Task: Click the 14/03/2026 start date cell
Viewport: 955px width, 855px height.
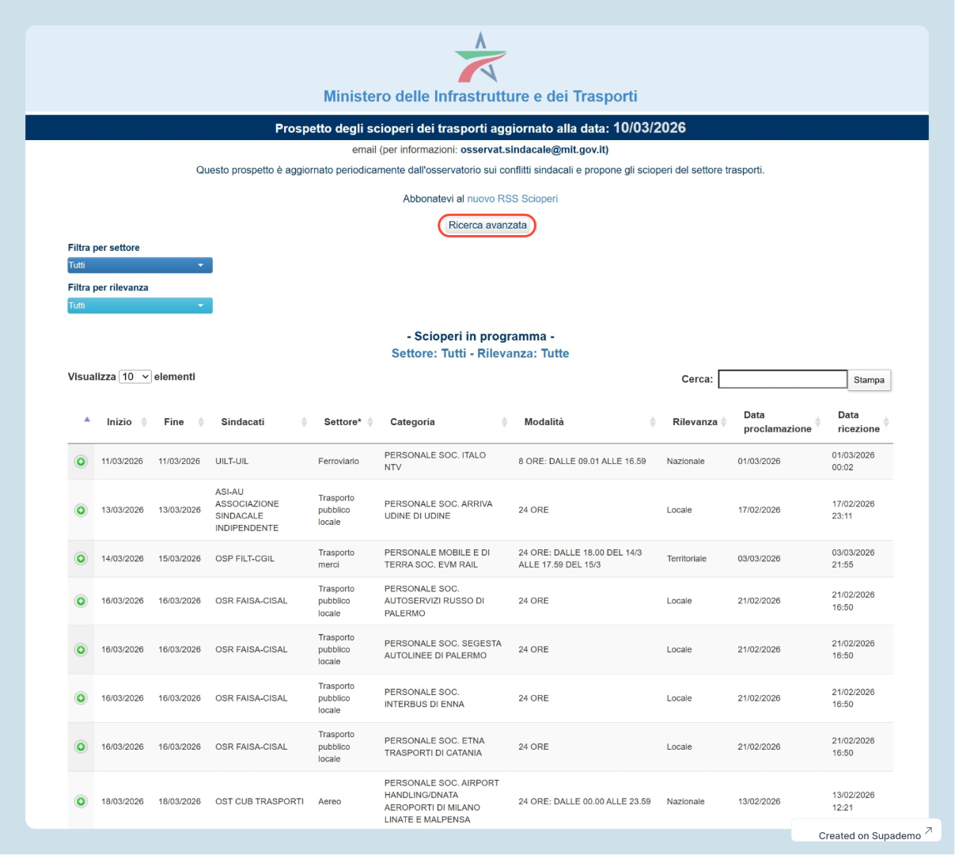Action: [x=123, y=559]
